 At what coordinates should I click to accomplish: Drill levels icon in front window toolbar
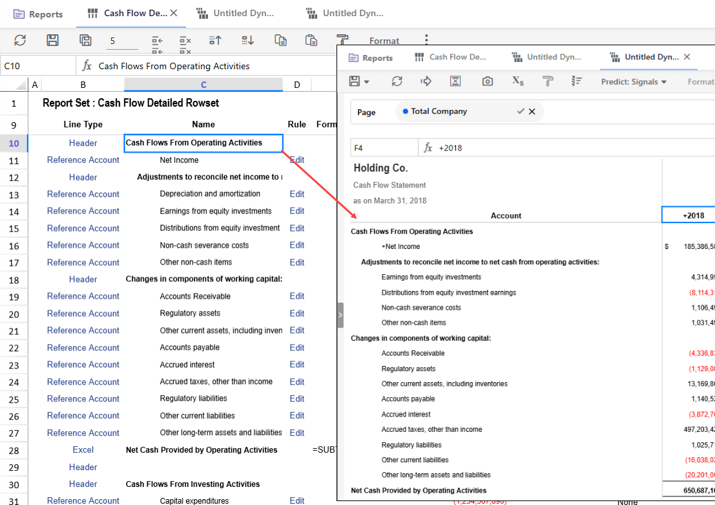(577, 81)
